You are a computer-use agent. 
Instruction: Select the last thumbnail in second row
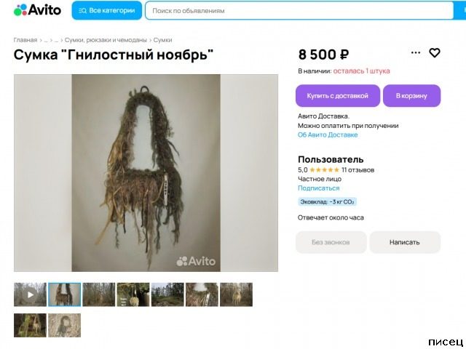click(x=65, y=325)
